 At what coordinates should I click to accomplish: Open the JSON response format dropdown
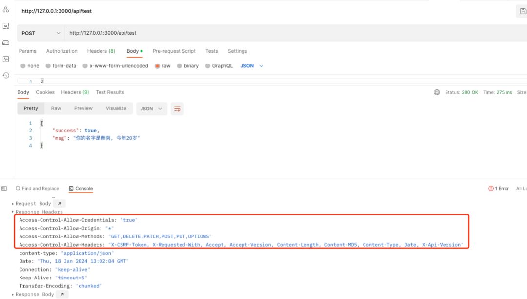(151, 108)
